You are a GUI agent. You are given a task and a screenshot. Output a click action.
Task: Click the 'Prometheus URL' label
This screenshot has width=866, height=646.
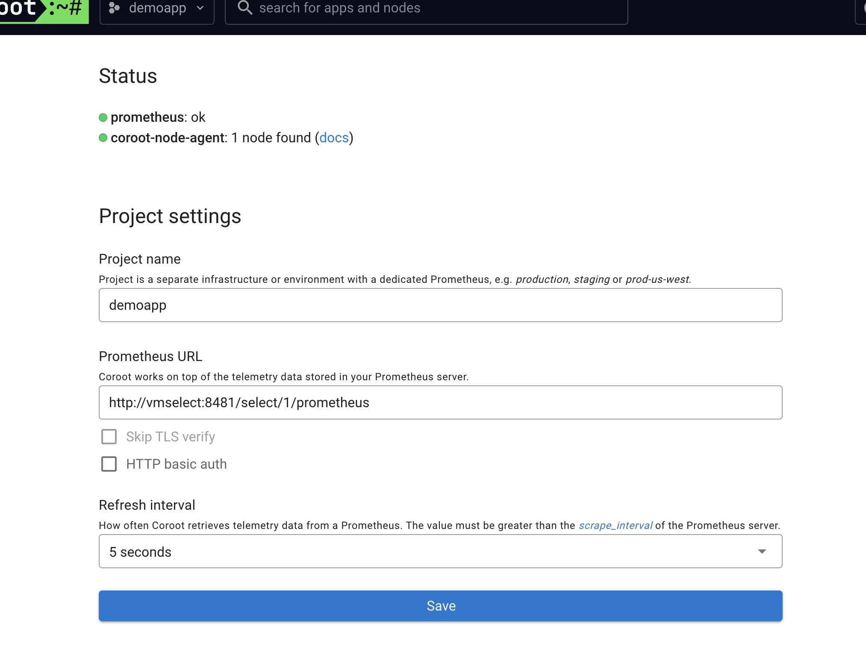pyautogui.click(x=150, y=356)
